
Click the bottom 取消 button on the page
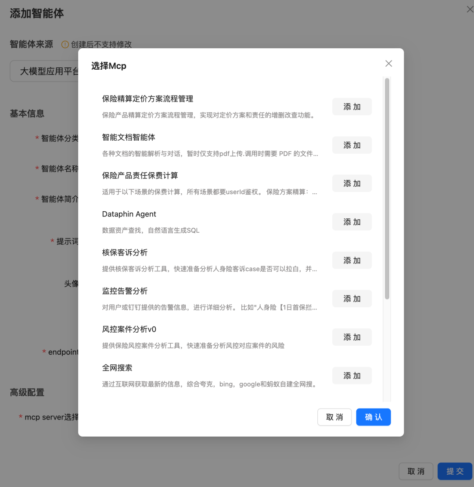pyautogui.click(x=416, y=471)
